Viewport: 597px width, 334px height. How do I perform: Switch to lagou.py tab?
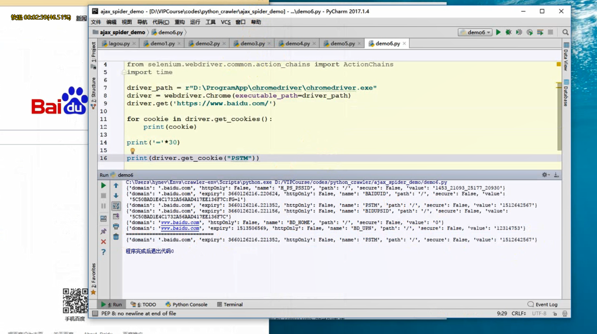119,44
